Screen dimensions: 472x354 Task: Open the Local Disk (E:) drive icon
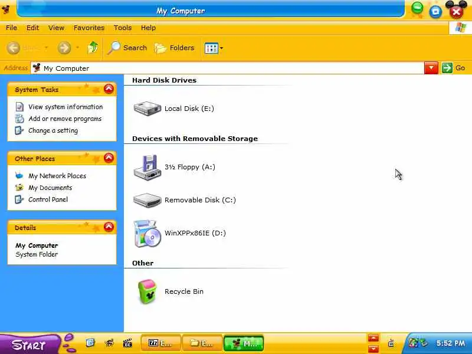click(x=147, y=109)
